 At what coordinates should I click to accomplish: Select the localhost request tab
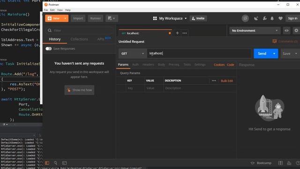tap(145, 33)
